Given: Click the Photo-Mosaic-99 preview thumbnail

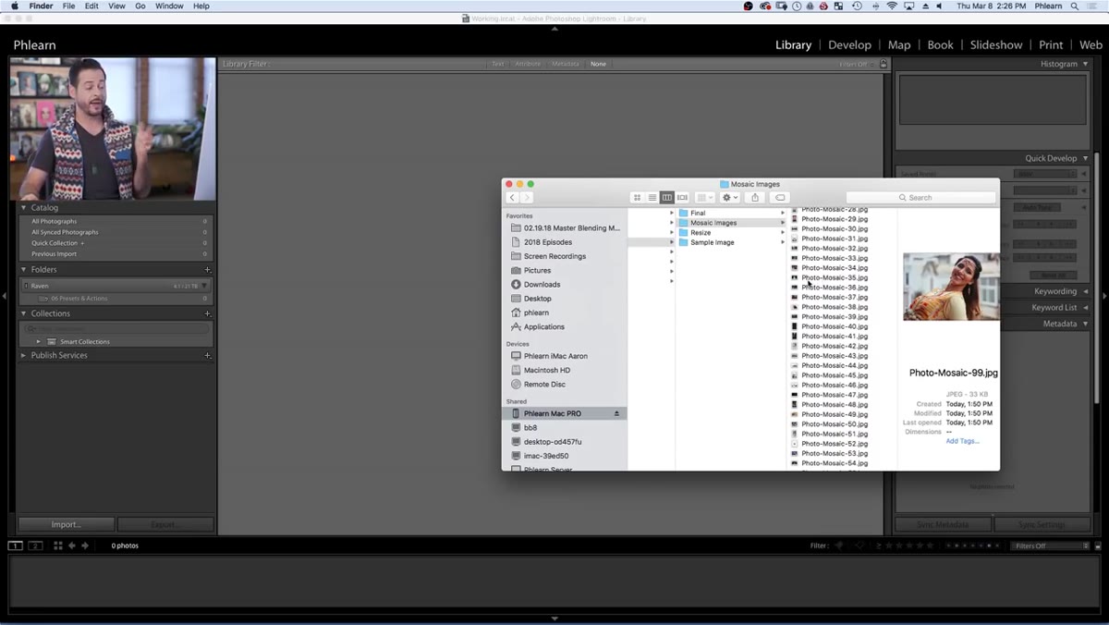Looking at the screenshot, I should [x=951, y=287].
